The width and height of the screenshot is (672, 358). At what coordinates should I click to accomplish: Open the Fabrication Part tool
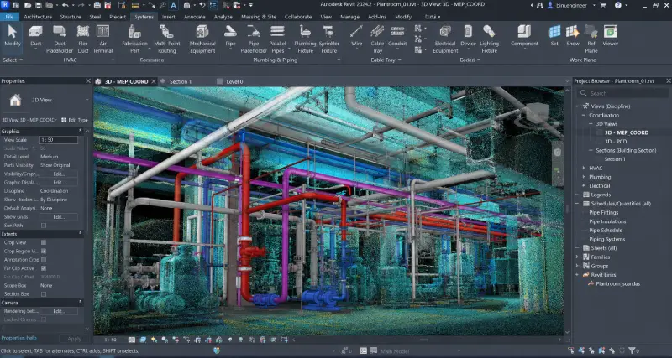click(x=134, y=39)
